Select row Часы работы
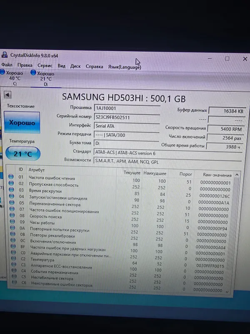This screenshot has height=334, width=250. 120,224
